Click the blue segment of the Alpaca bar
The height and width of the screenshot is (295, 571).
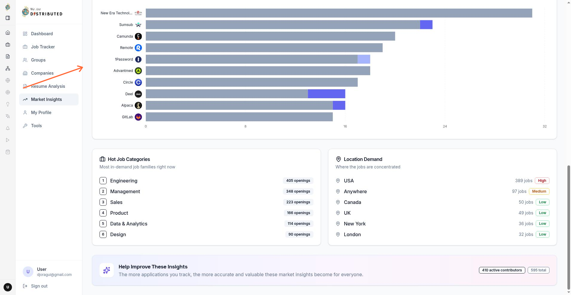[339, 105]
